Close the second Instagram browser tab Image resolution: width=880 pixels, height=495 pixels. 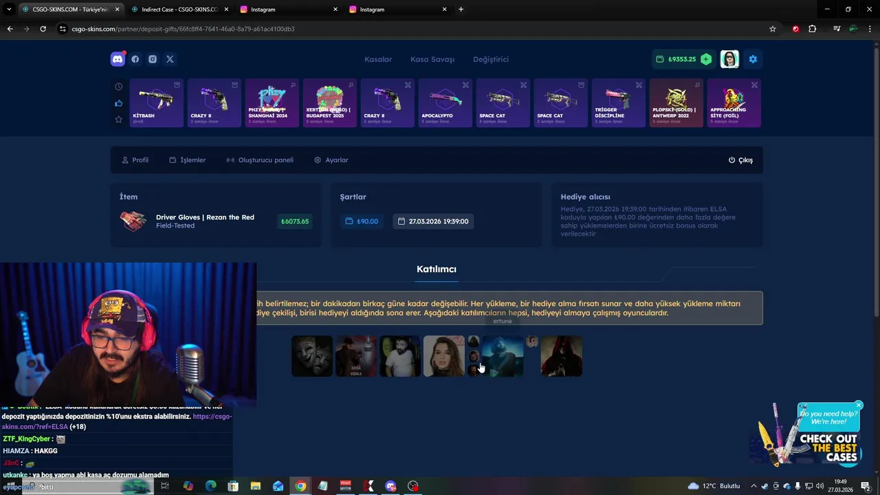(x=444, y=10)
